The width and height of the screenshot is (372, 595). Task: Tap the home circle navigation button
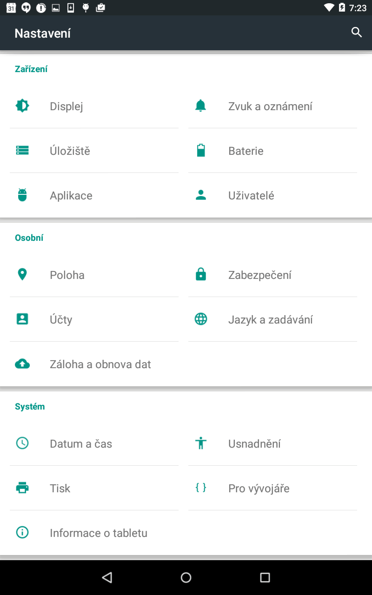186,577
